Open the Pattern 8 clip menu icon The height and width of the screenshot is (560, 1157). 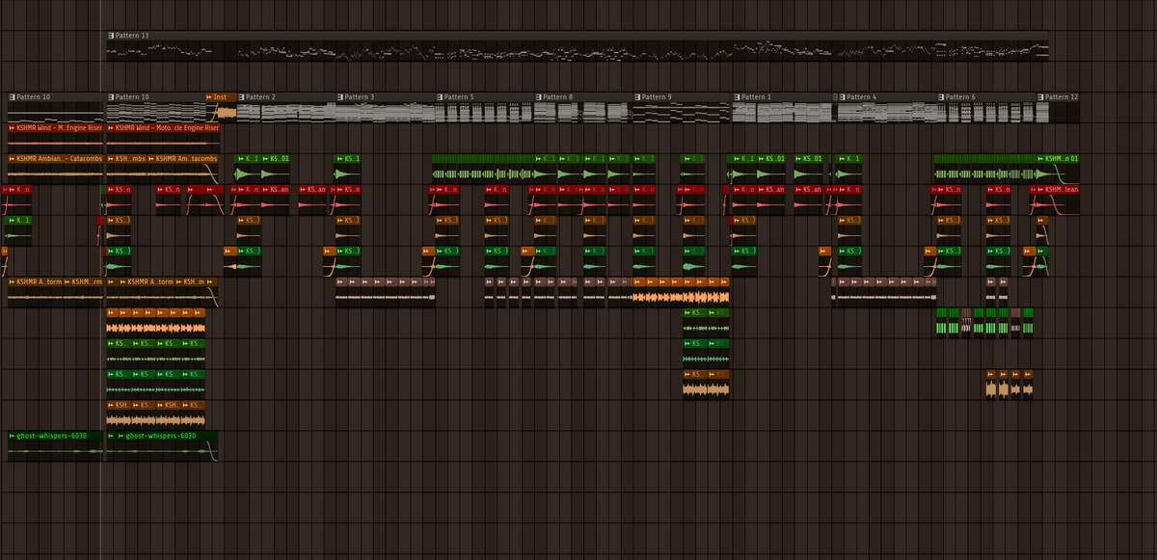click(539, 96)
